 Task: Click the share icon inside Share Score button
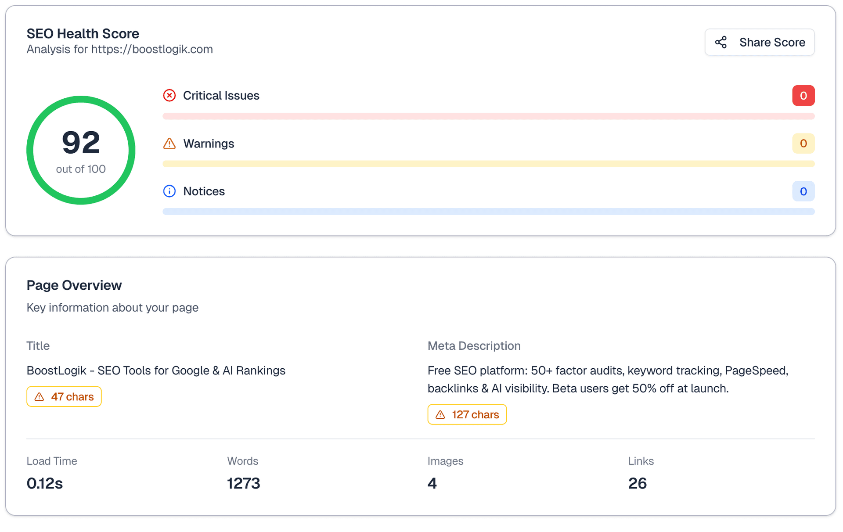(x=721, y=42)
